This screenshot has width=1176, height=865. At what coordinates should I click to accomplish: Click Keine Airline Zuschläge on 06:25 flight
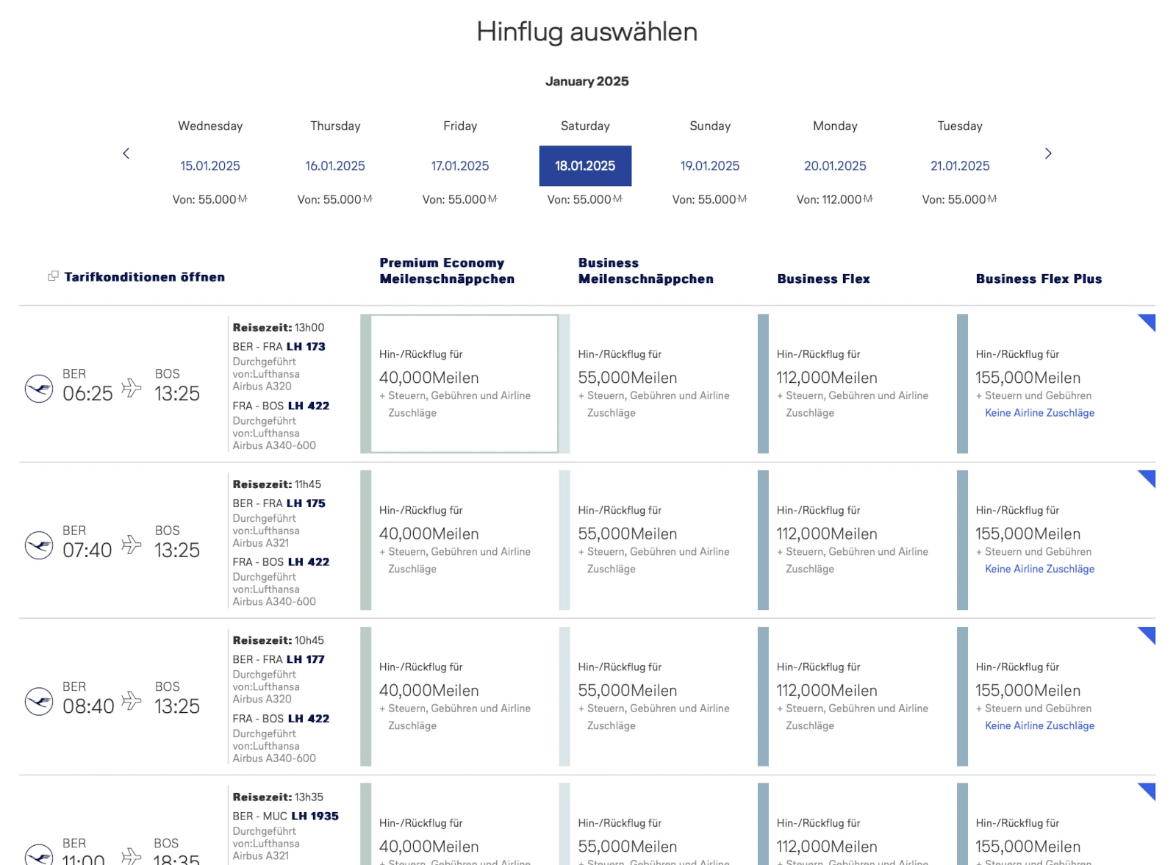1039,413
